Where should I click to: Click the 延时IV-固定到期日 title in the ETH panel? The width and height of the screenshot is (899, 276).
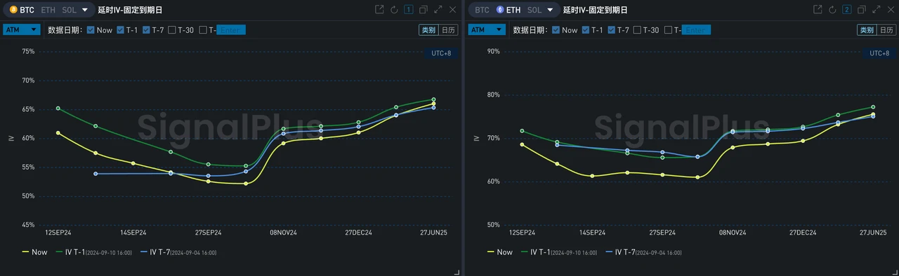coord(596,10)
